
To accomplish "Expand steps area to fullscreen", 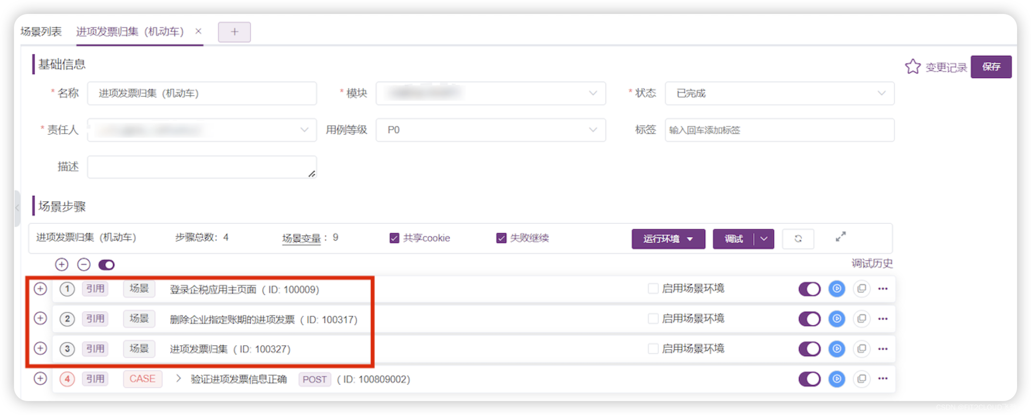I will coord(841,237).
